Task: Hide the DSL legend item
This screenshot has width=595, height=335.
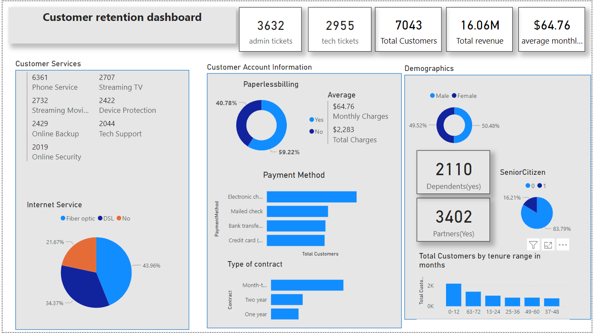Action: 108,218
